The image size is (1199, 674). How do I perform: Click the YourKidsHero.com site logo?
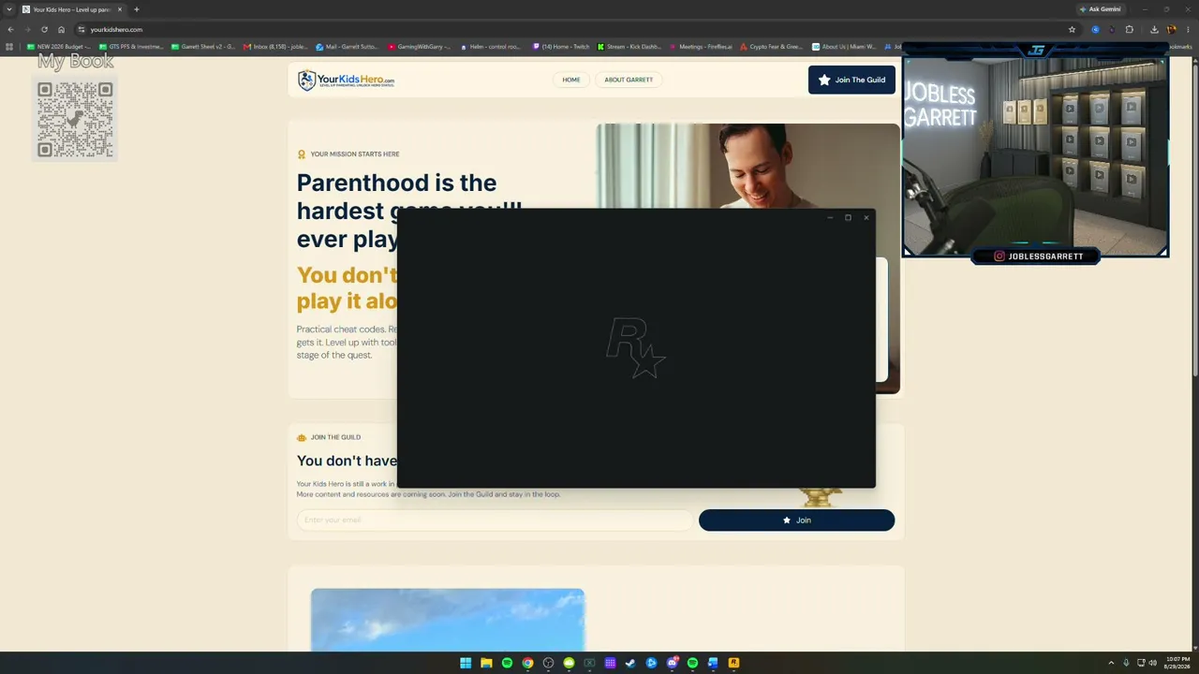pyautogui.click(x=346, y=81)
